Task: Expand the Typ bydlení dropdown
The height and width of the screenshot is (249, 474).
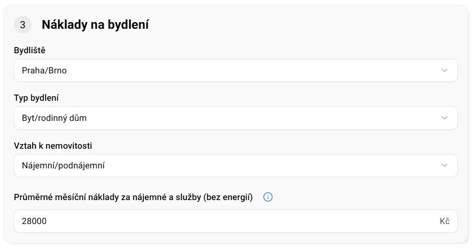Action: [235, 118]
